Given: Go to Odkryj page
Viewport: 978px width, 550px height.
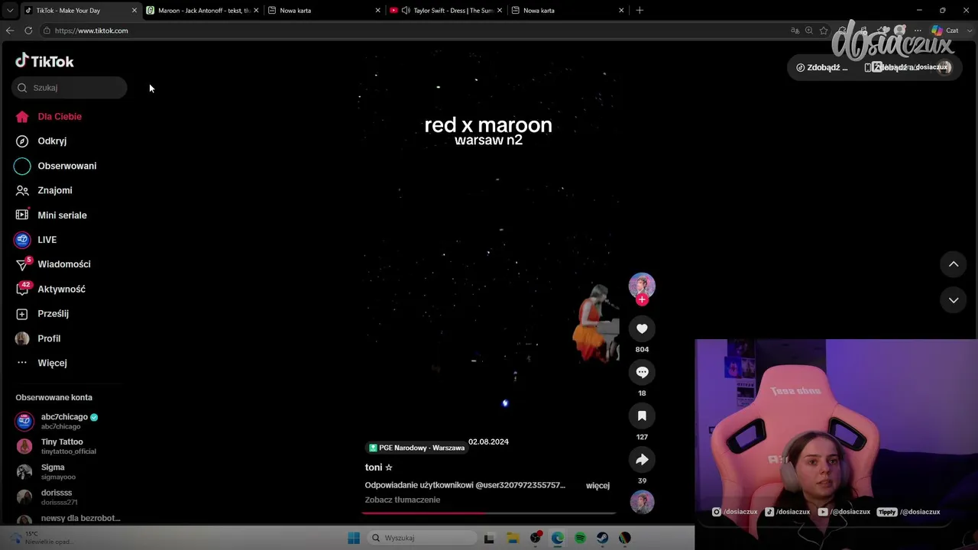Looking at the screenshot, I should 52,141.
